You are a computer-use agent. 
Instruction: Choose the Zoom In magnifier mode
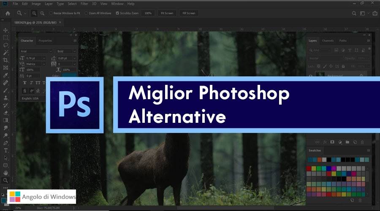point(34,14)
